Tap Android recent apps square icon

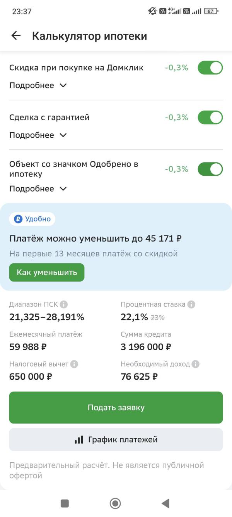(65, 503)
